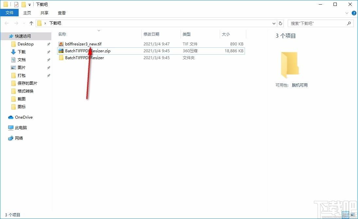Click the 图片 picture icon
The width and height of the screenshot is (358, 219).
(13, 67)
